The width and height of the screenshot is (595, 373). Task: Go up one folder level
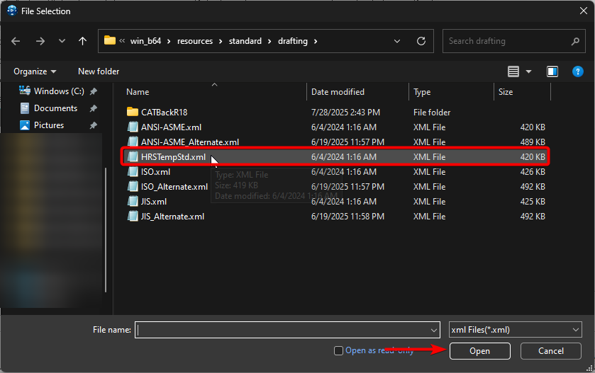82,41
